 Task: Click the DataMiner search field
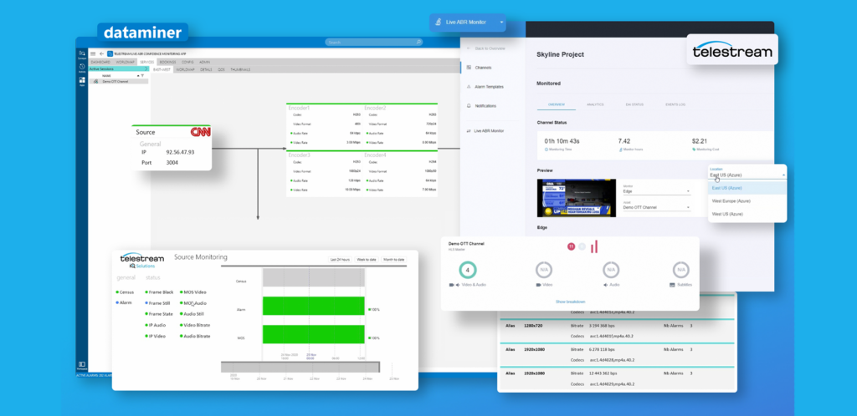tap(374, 42)
